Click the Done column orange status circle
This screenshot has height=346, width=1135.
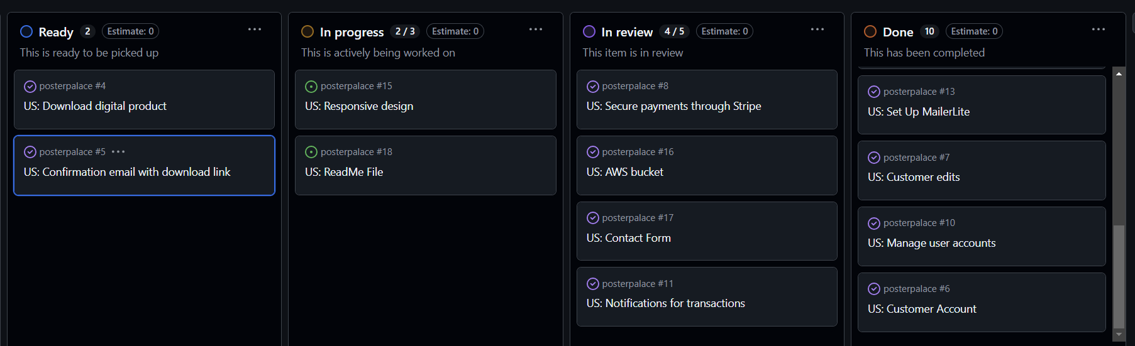(870, 31)
